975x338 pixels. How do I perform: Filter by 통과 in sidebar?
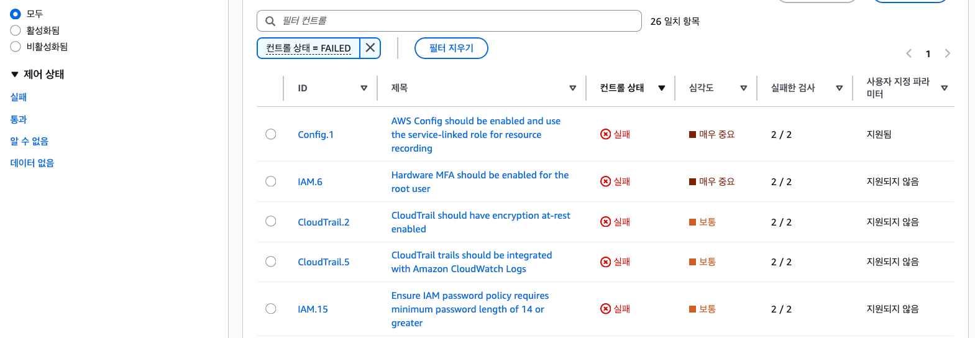point(19,119)
